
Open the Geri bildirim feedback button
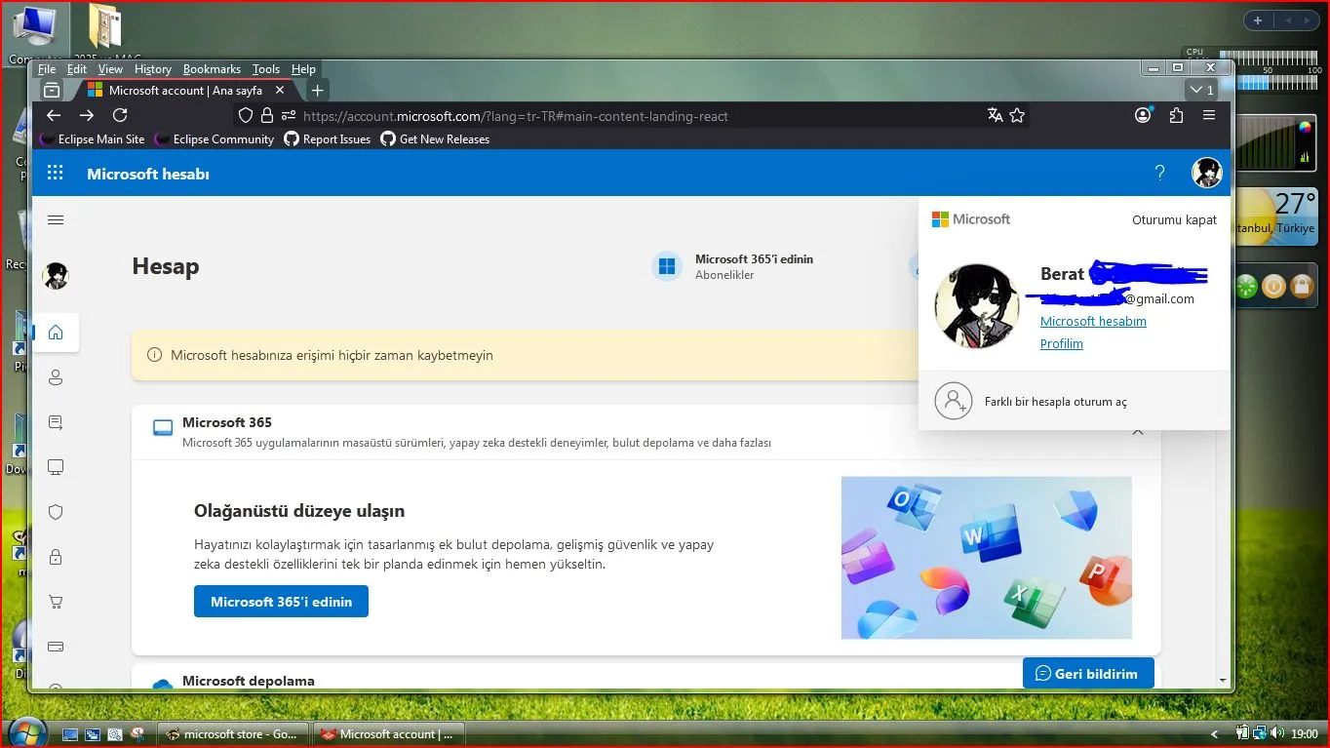[x=1088, y=673]
